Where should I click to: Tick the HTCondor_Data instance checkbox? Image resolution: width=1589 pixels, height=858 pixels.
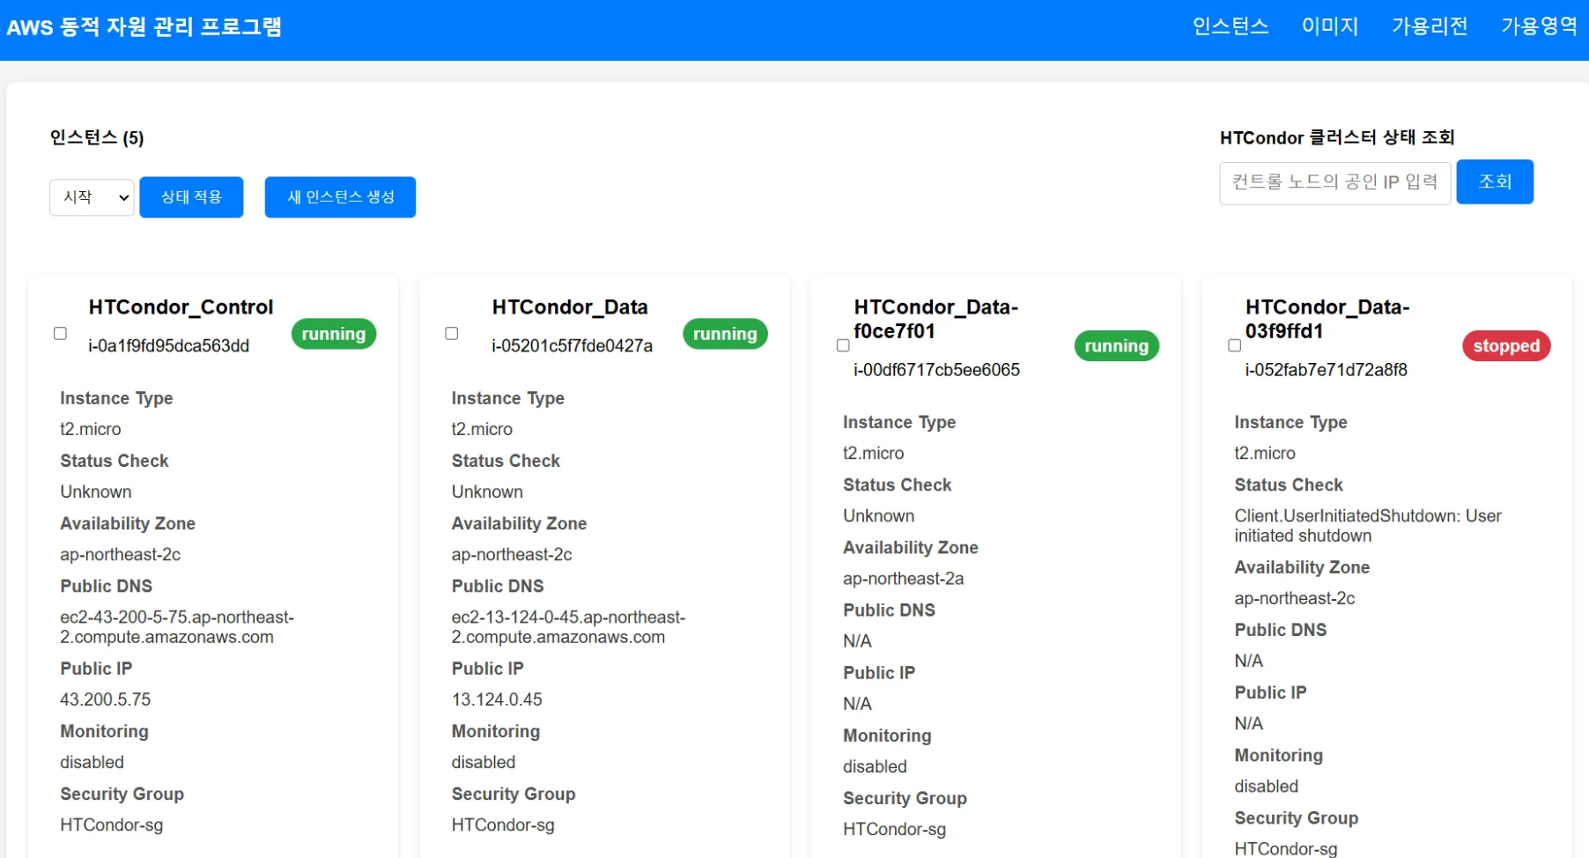click(452, 334)
